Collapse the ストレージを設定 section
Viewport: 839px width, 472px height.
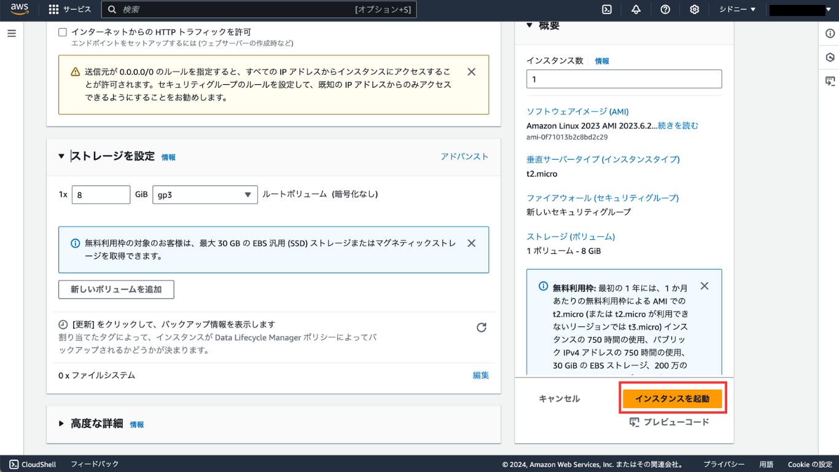(61, 157)
